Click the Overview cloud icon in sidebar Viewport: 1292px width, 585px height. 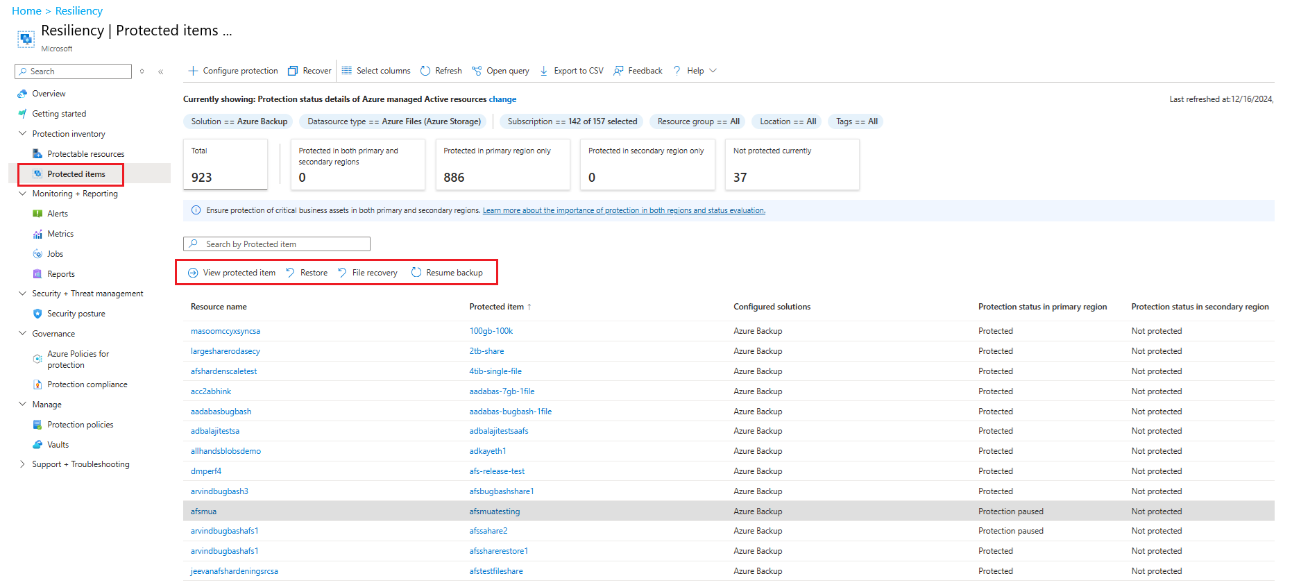point(22,94)
